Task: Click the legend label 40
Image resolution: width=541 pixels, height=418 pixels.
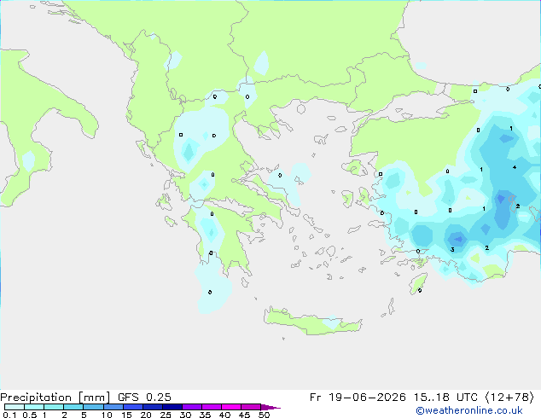Action: tap(224, 415)
